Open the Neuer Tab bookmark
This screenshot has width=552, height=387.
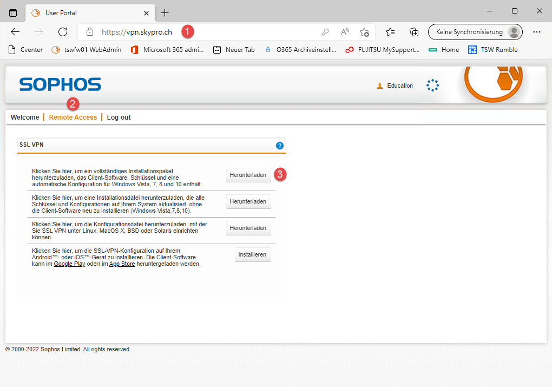pyautogui.click(x=234, y=50)
